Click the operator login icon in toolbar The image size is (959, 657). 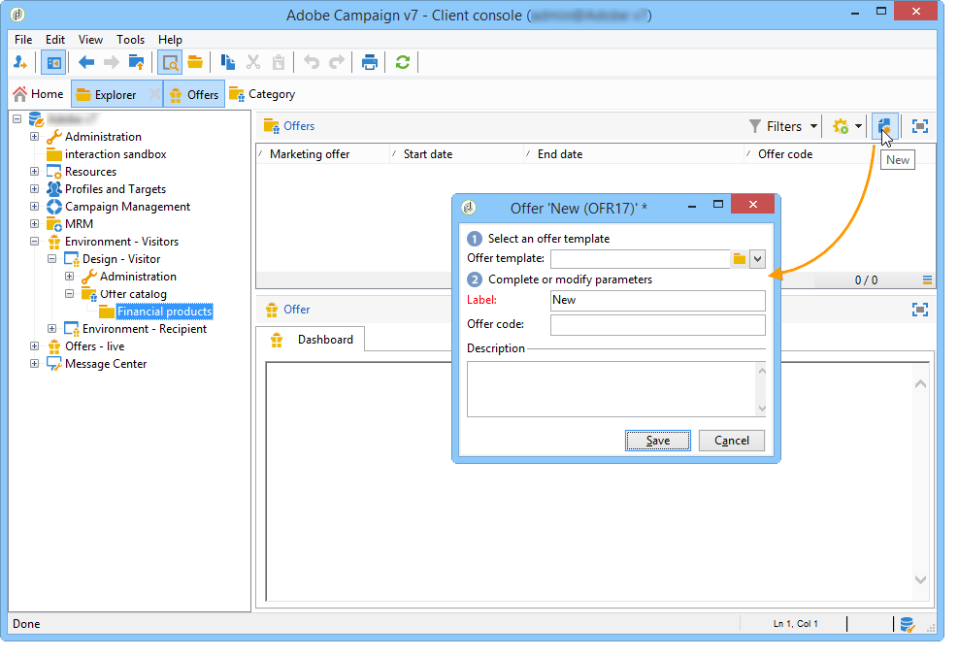click(20, 62)
